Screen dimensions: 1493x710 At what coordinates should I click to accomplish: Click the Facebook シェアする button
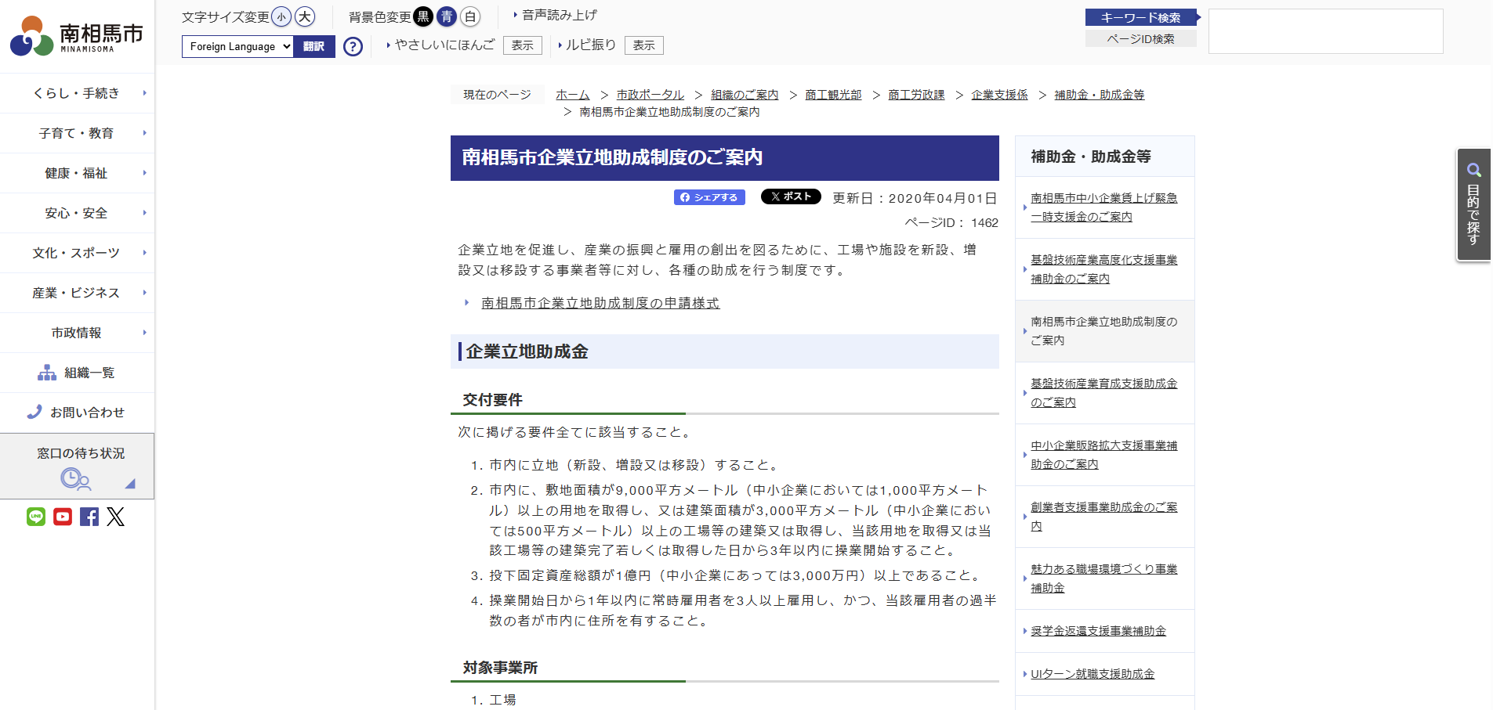coord(709,197)
